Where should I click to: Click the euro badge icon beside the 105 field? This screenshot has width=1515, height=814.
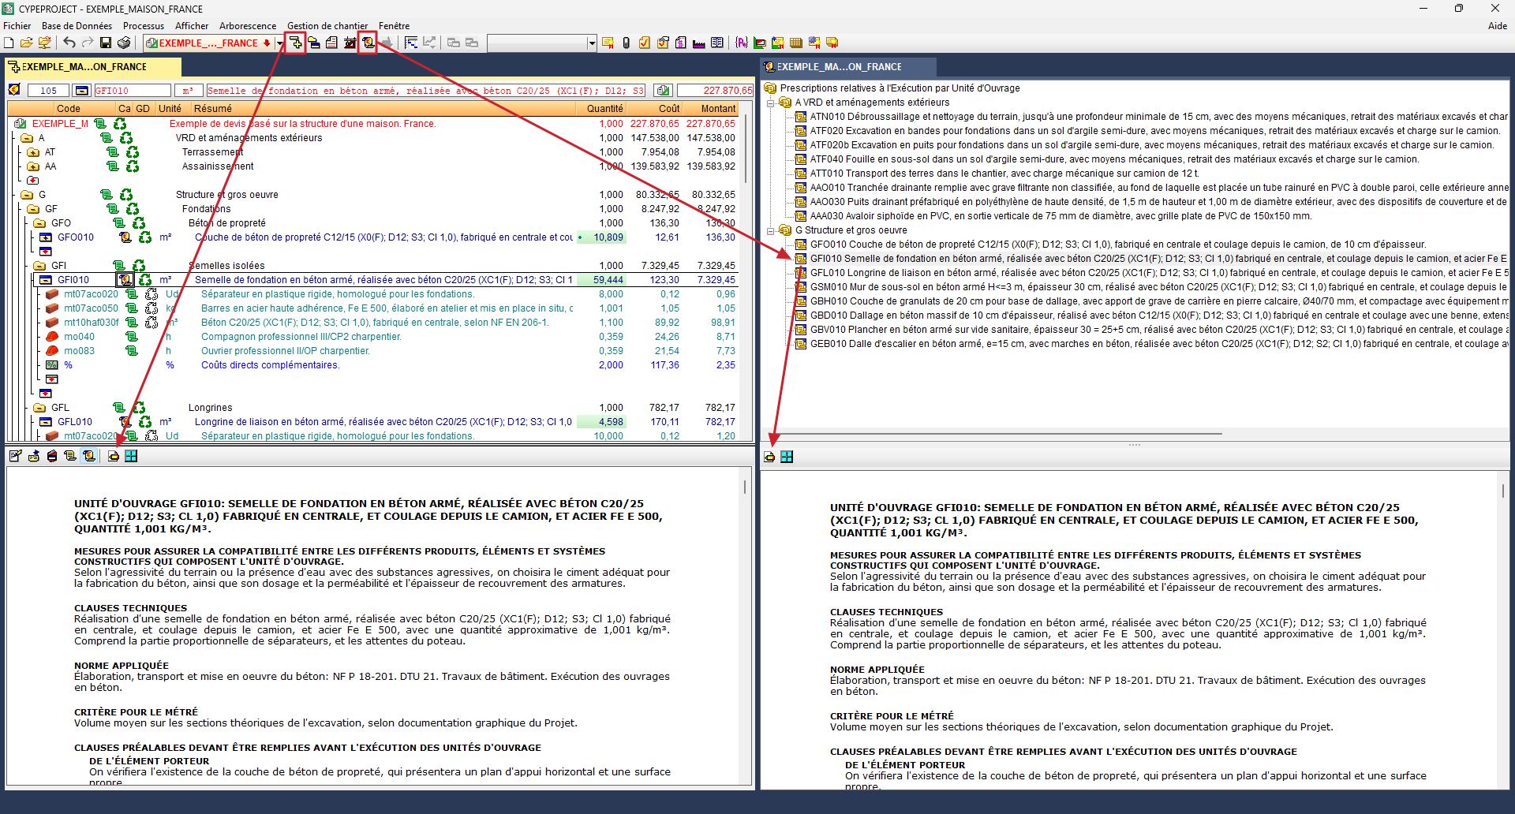[x=14, y=91]
